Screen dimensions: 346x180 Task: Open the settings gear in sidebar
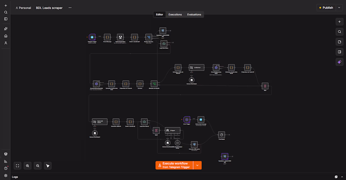pos(6,176)
